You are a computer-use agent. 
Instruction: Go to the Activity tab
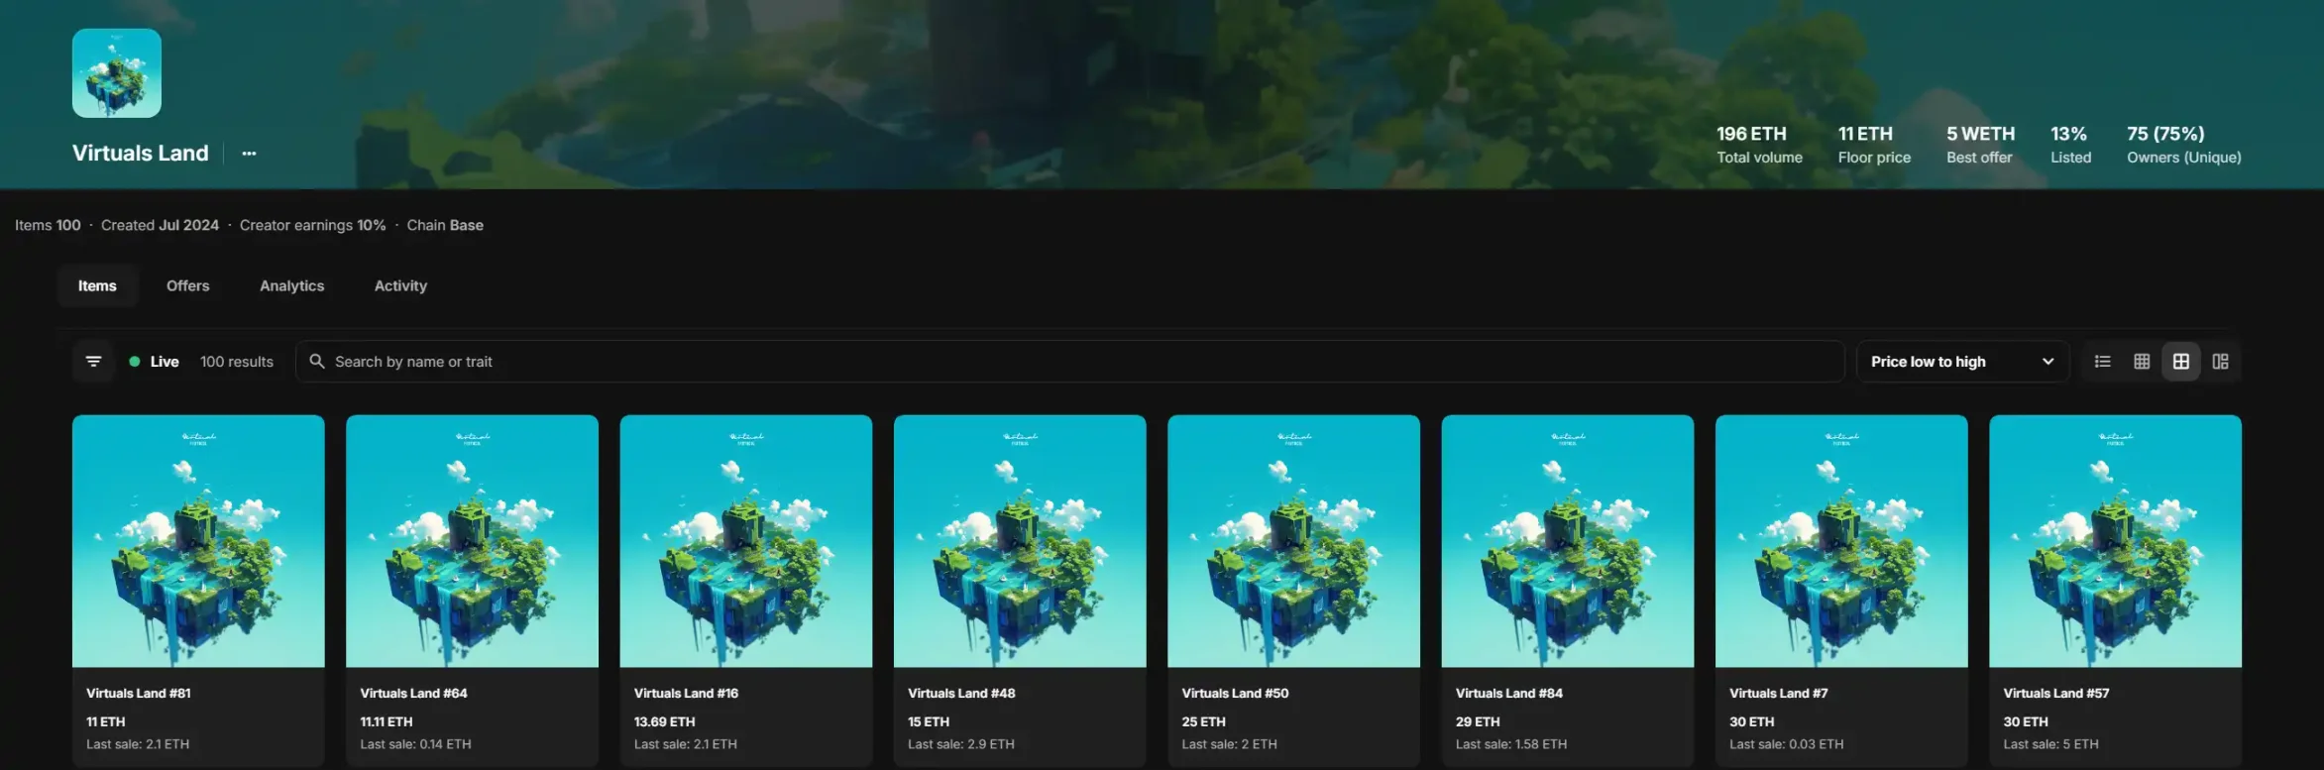[400, 285]
